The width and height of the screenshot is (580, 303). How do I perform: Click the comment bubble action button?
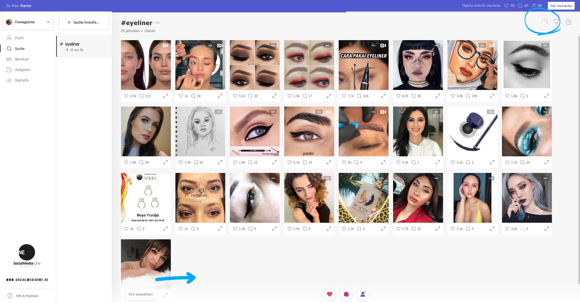(x=346, y=294)
